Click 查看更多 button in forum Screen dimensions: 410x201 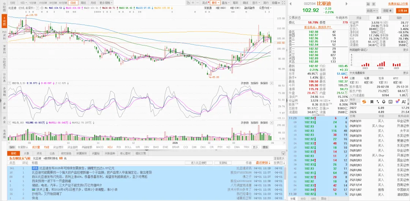click(x=279, y=158)
